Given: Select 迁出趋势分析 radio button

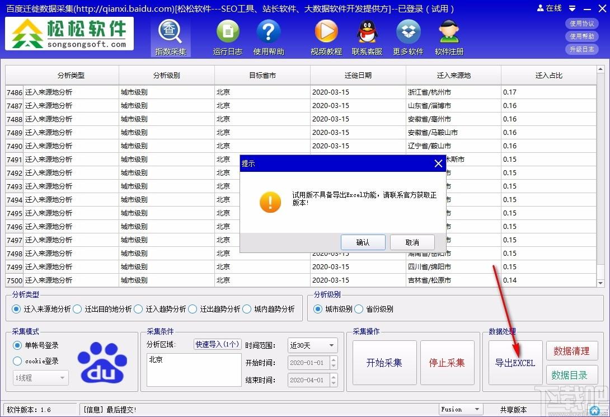Looking at the screenshot, I should coord(214,309).
